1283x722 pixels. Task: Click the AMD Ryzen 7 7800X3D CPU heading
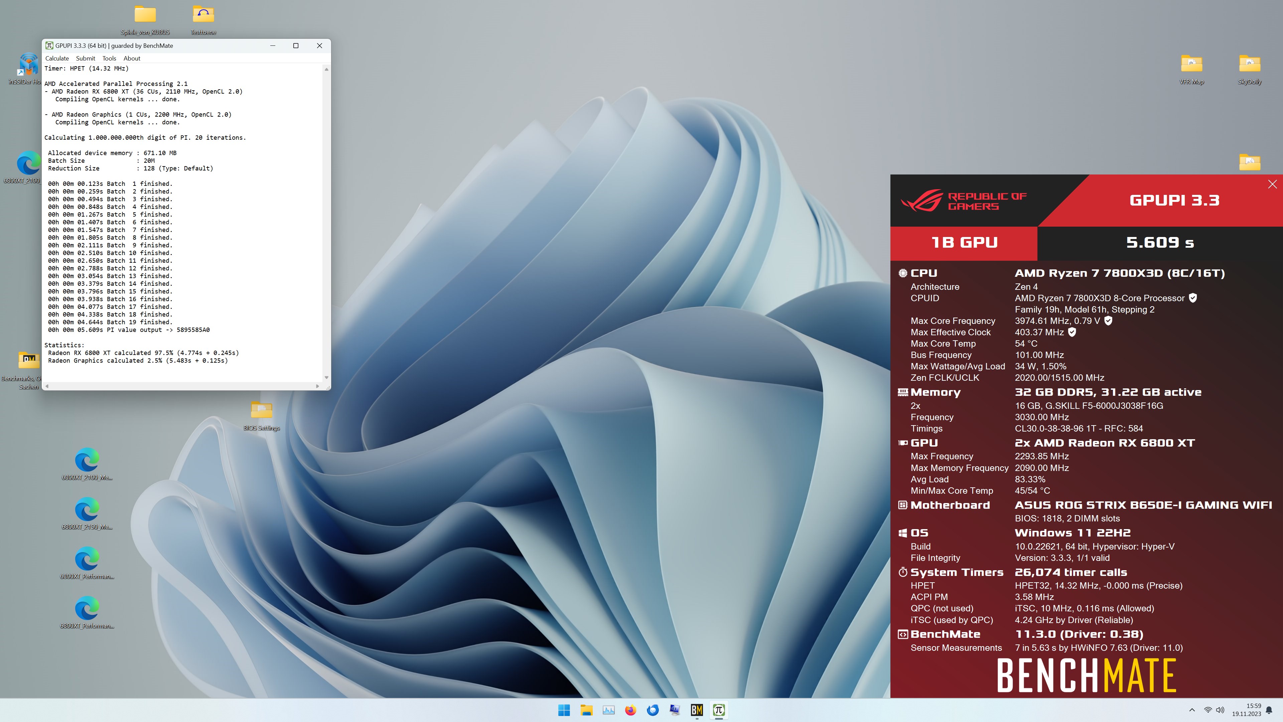1119,273
